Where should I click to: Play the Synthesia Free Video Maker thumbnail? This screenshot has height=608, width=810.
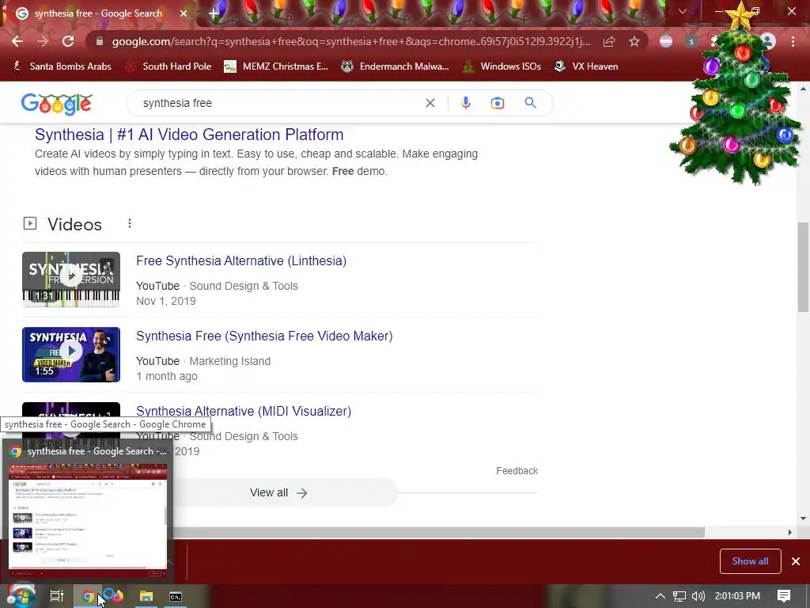(x=71, y=355)
